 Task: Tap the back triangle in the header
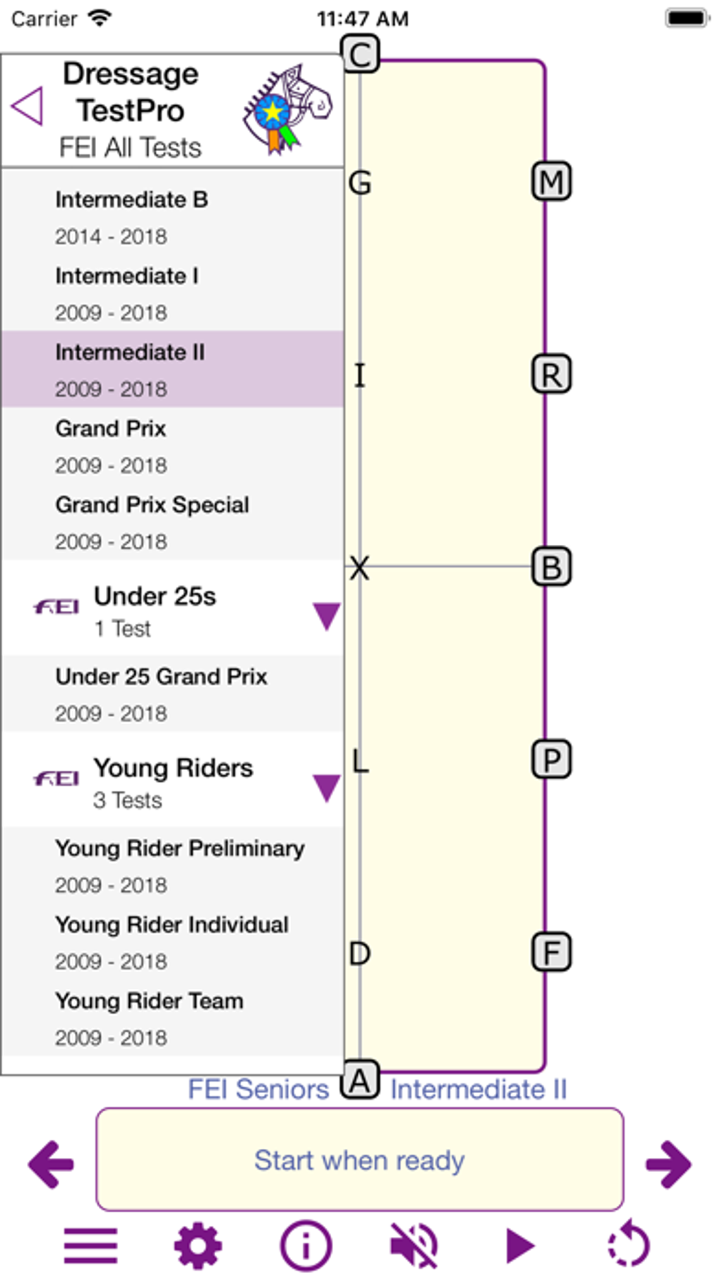pos(28,107)
